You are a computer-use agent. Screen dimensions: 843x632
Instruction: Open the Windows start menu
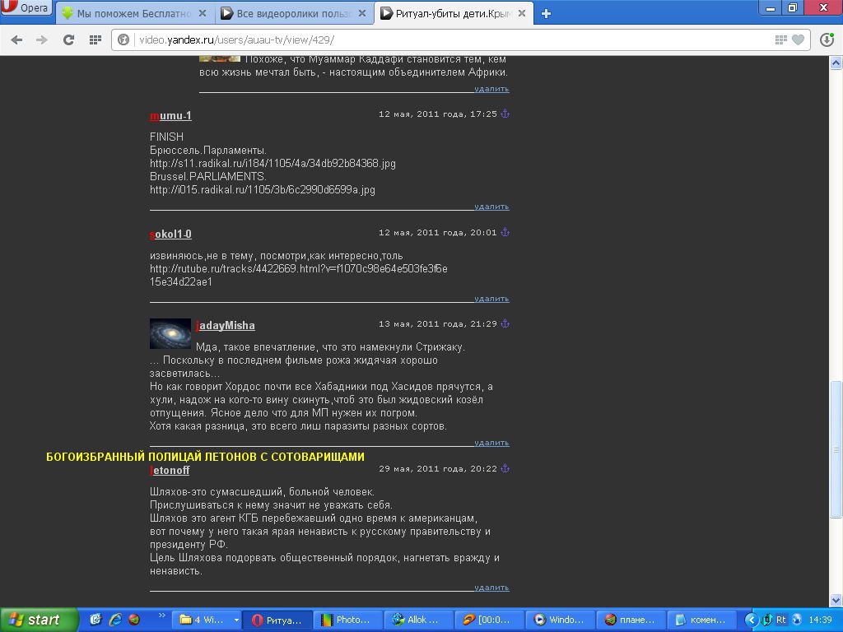39,620
